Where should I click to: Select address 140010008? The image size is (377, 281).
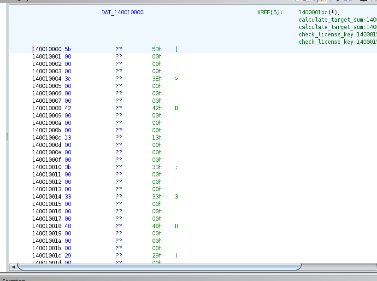tap(47, 108)
